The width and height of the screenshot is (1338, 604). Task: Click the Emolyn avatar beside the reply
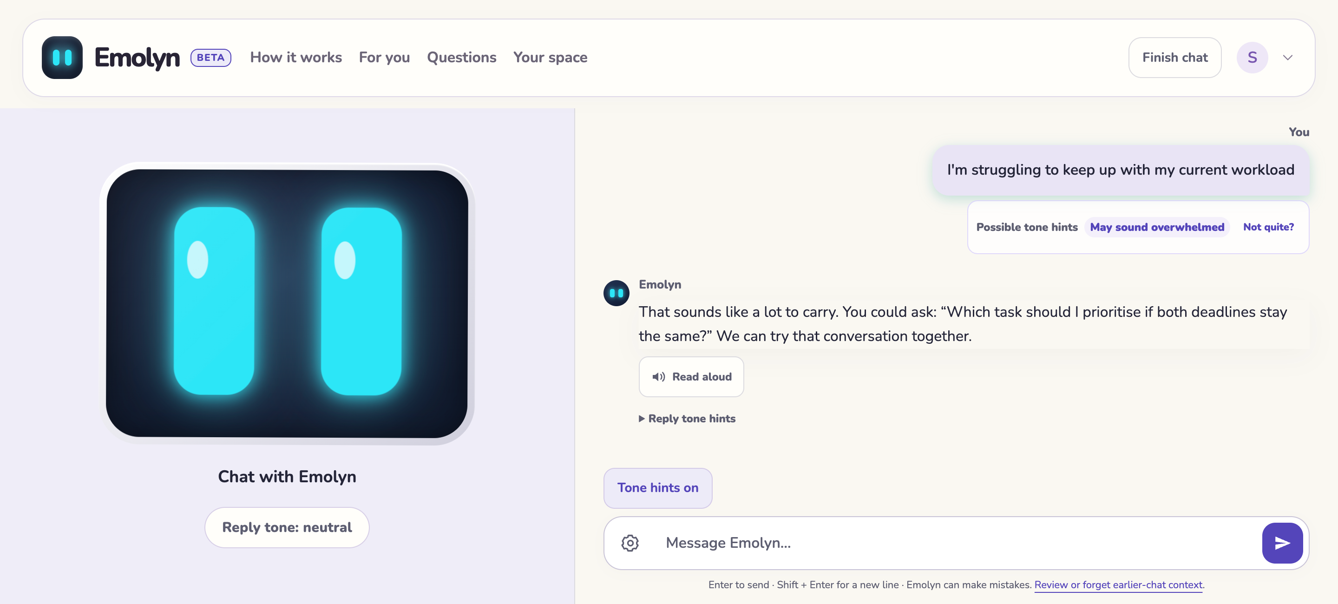tap(616, 294)
